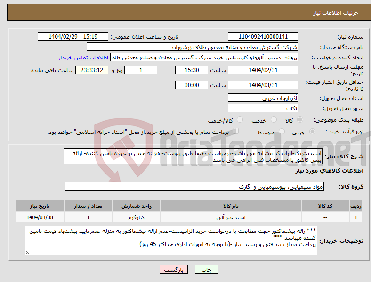371x282 pixels.
Task: Click response deadline time 15:30
Action: coord(192,70)
